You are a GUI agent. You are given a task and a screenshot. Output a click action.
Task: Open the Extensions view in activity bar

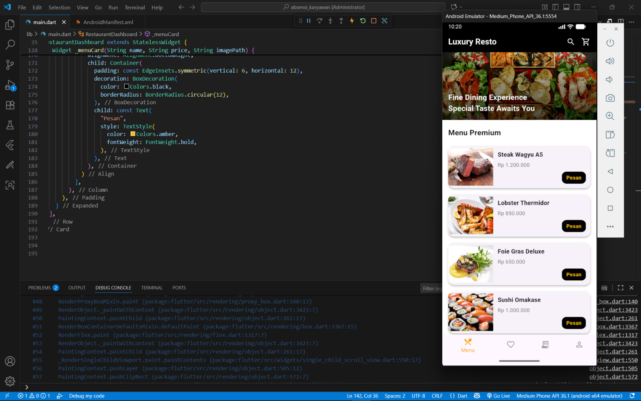(10, 105)
